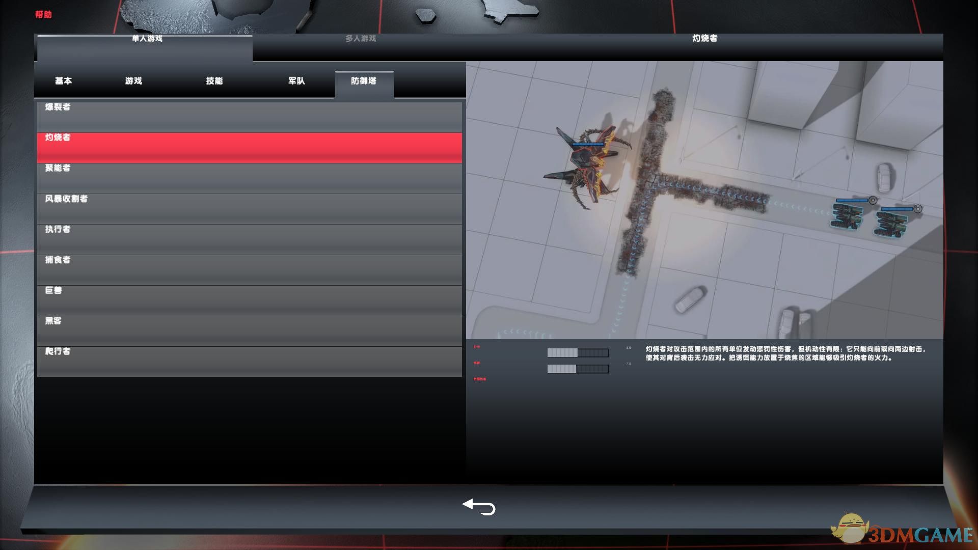This screenshot has width=978, height=550.
Task: Open the 游戏 sub-tab
Action: point(133,81)
